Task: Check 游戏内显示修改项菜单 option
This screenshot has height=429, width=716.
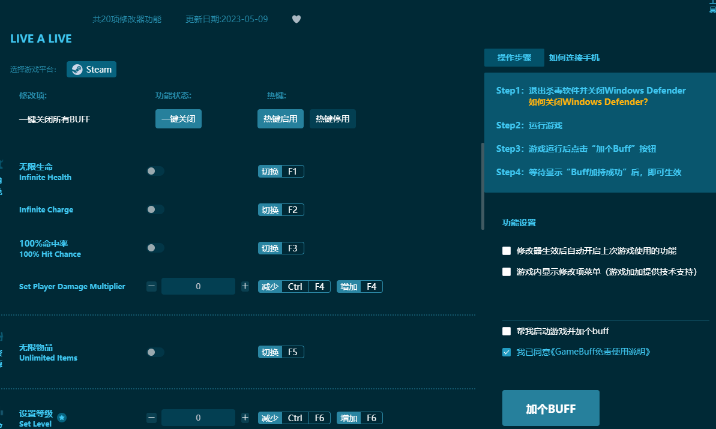Action: [507, 272]
